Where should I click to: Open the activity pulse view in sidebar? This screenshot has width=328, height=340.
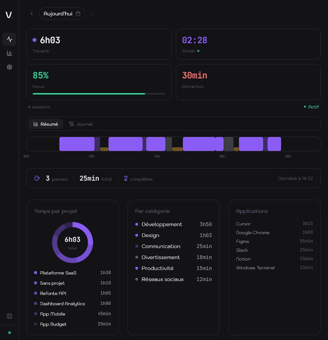point(9,39)
